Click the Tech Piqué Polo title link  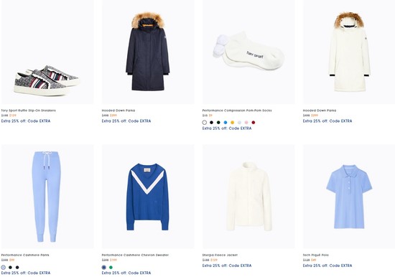click(316, 255)
